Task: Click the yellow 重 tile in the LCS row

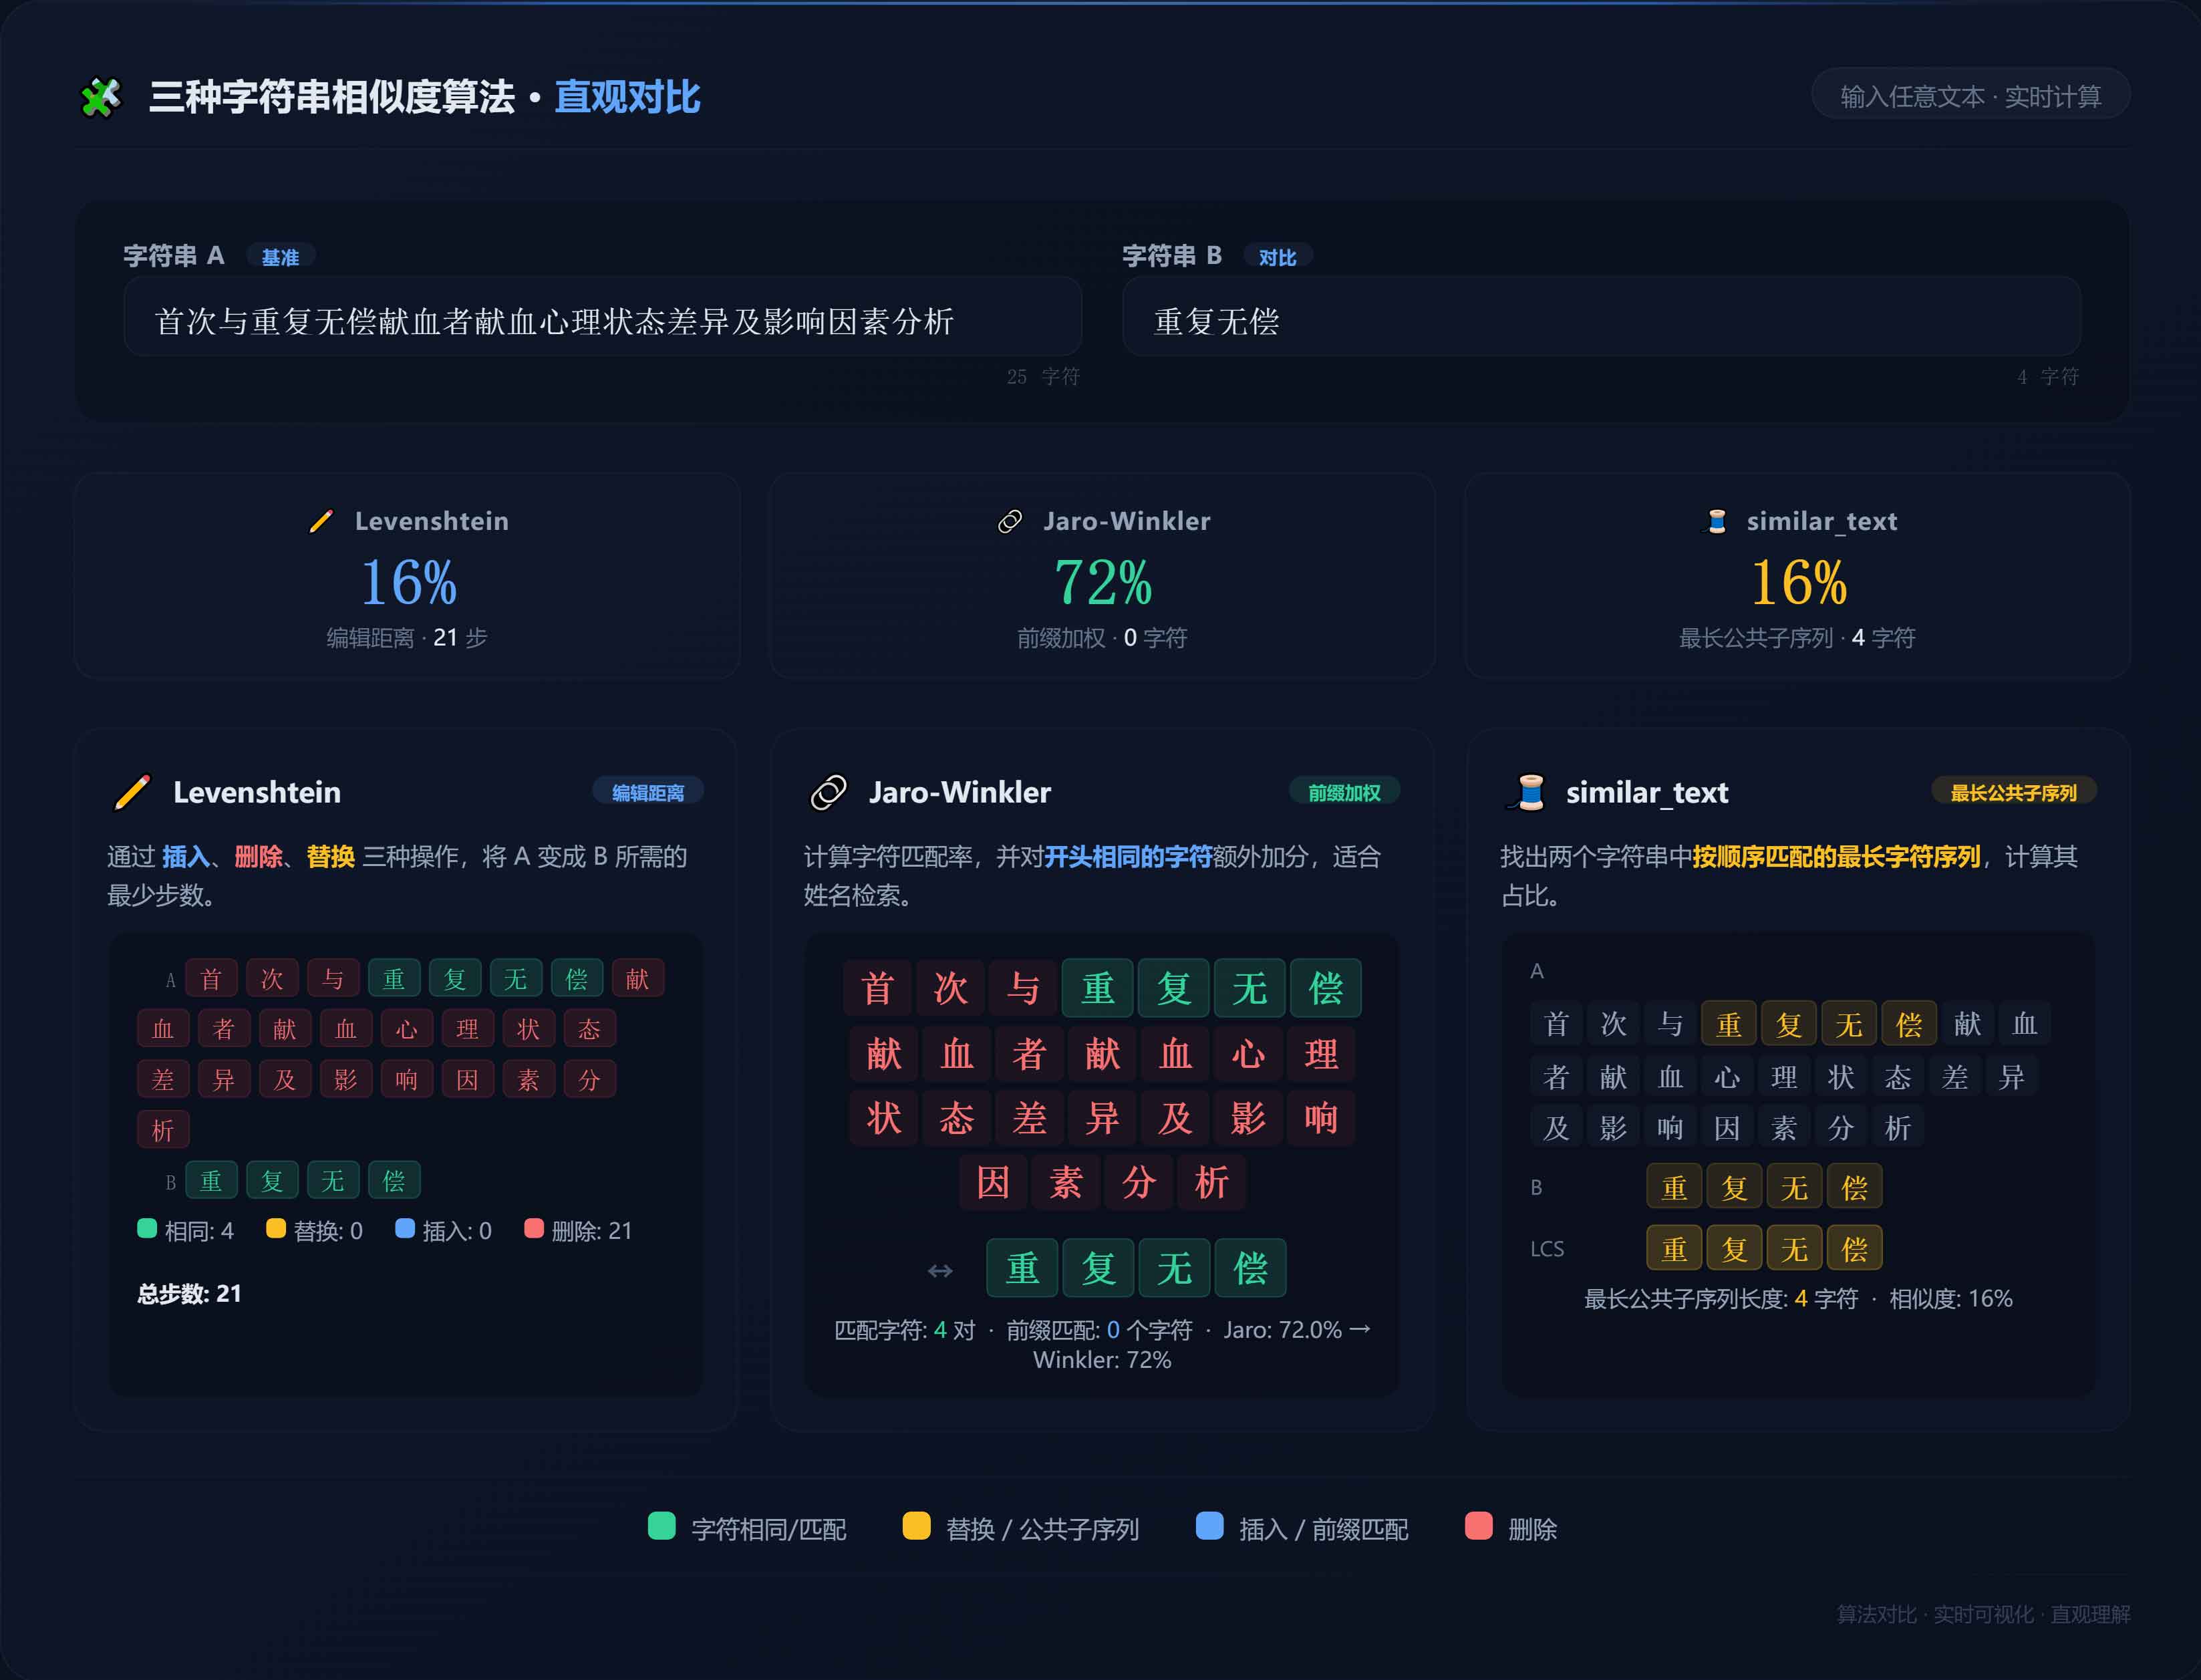Action: 1674,1249
